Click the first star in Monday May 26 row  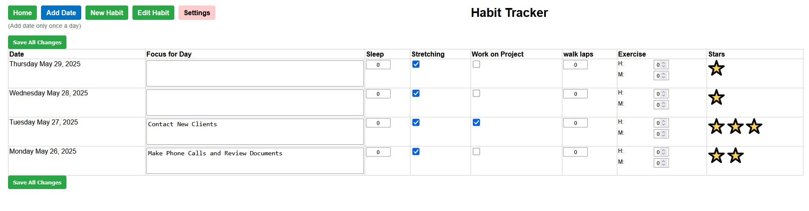[716, 156]
